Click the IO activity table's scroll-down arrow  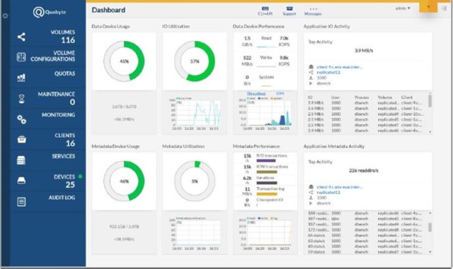[430, 132]
